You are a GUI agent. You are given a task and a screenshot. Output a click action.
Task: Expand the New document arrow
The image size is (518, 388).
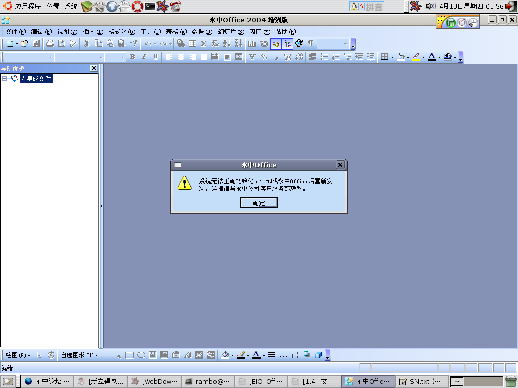tap(17, 44)
